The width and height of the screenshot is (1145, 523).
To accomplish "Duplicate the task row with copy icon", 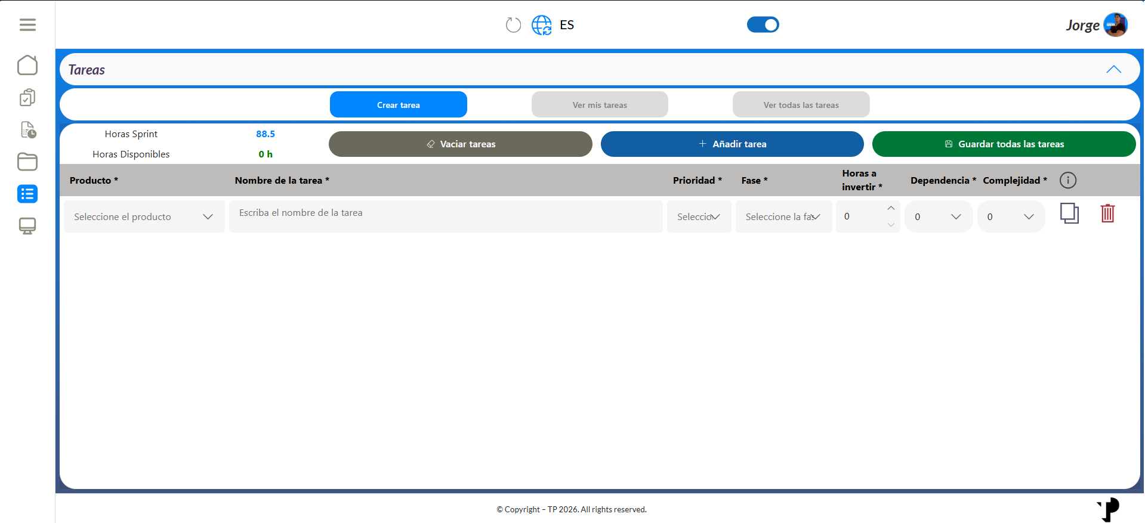I will click(x=1069, y=213).
